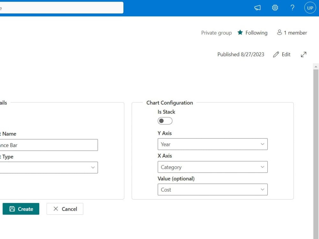This screenshot has width=319, height=239.
Task: Open the X Axis dropdown showing Category
Action: 212,167
